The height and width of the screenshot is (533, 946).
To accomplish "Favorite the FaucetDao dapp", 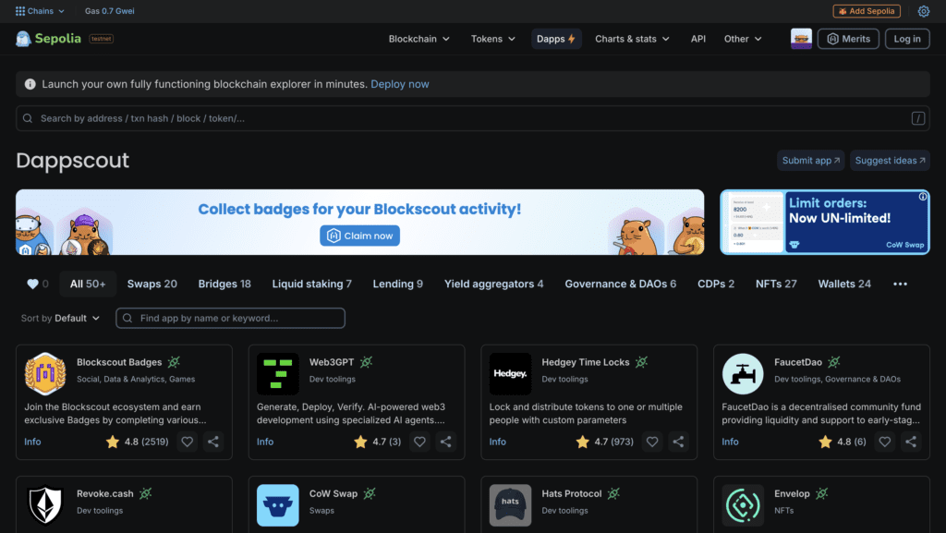I will click(884, 442).
